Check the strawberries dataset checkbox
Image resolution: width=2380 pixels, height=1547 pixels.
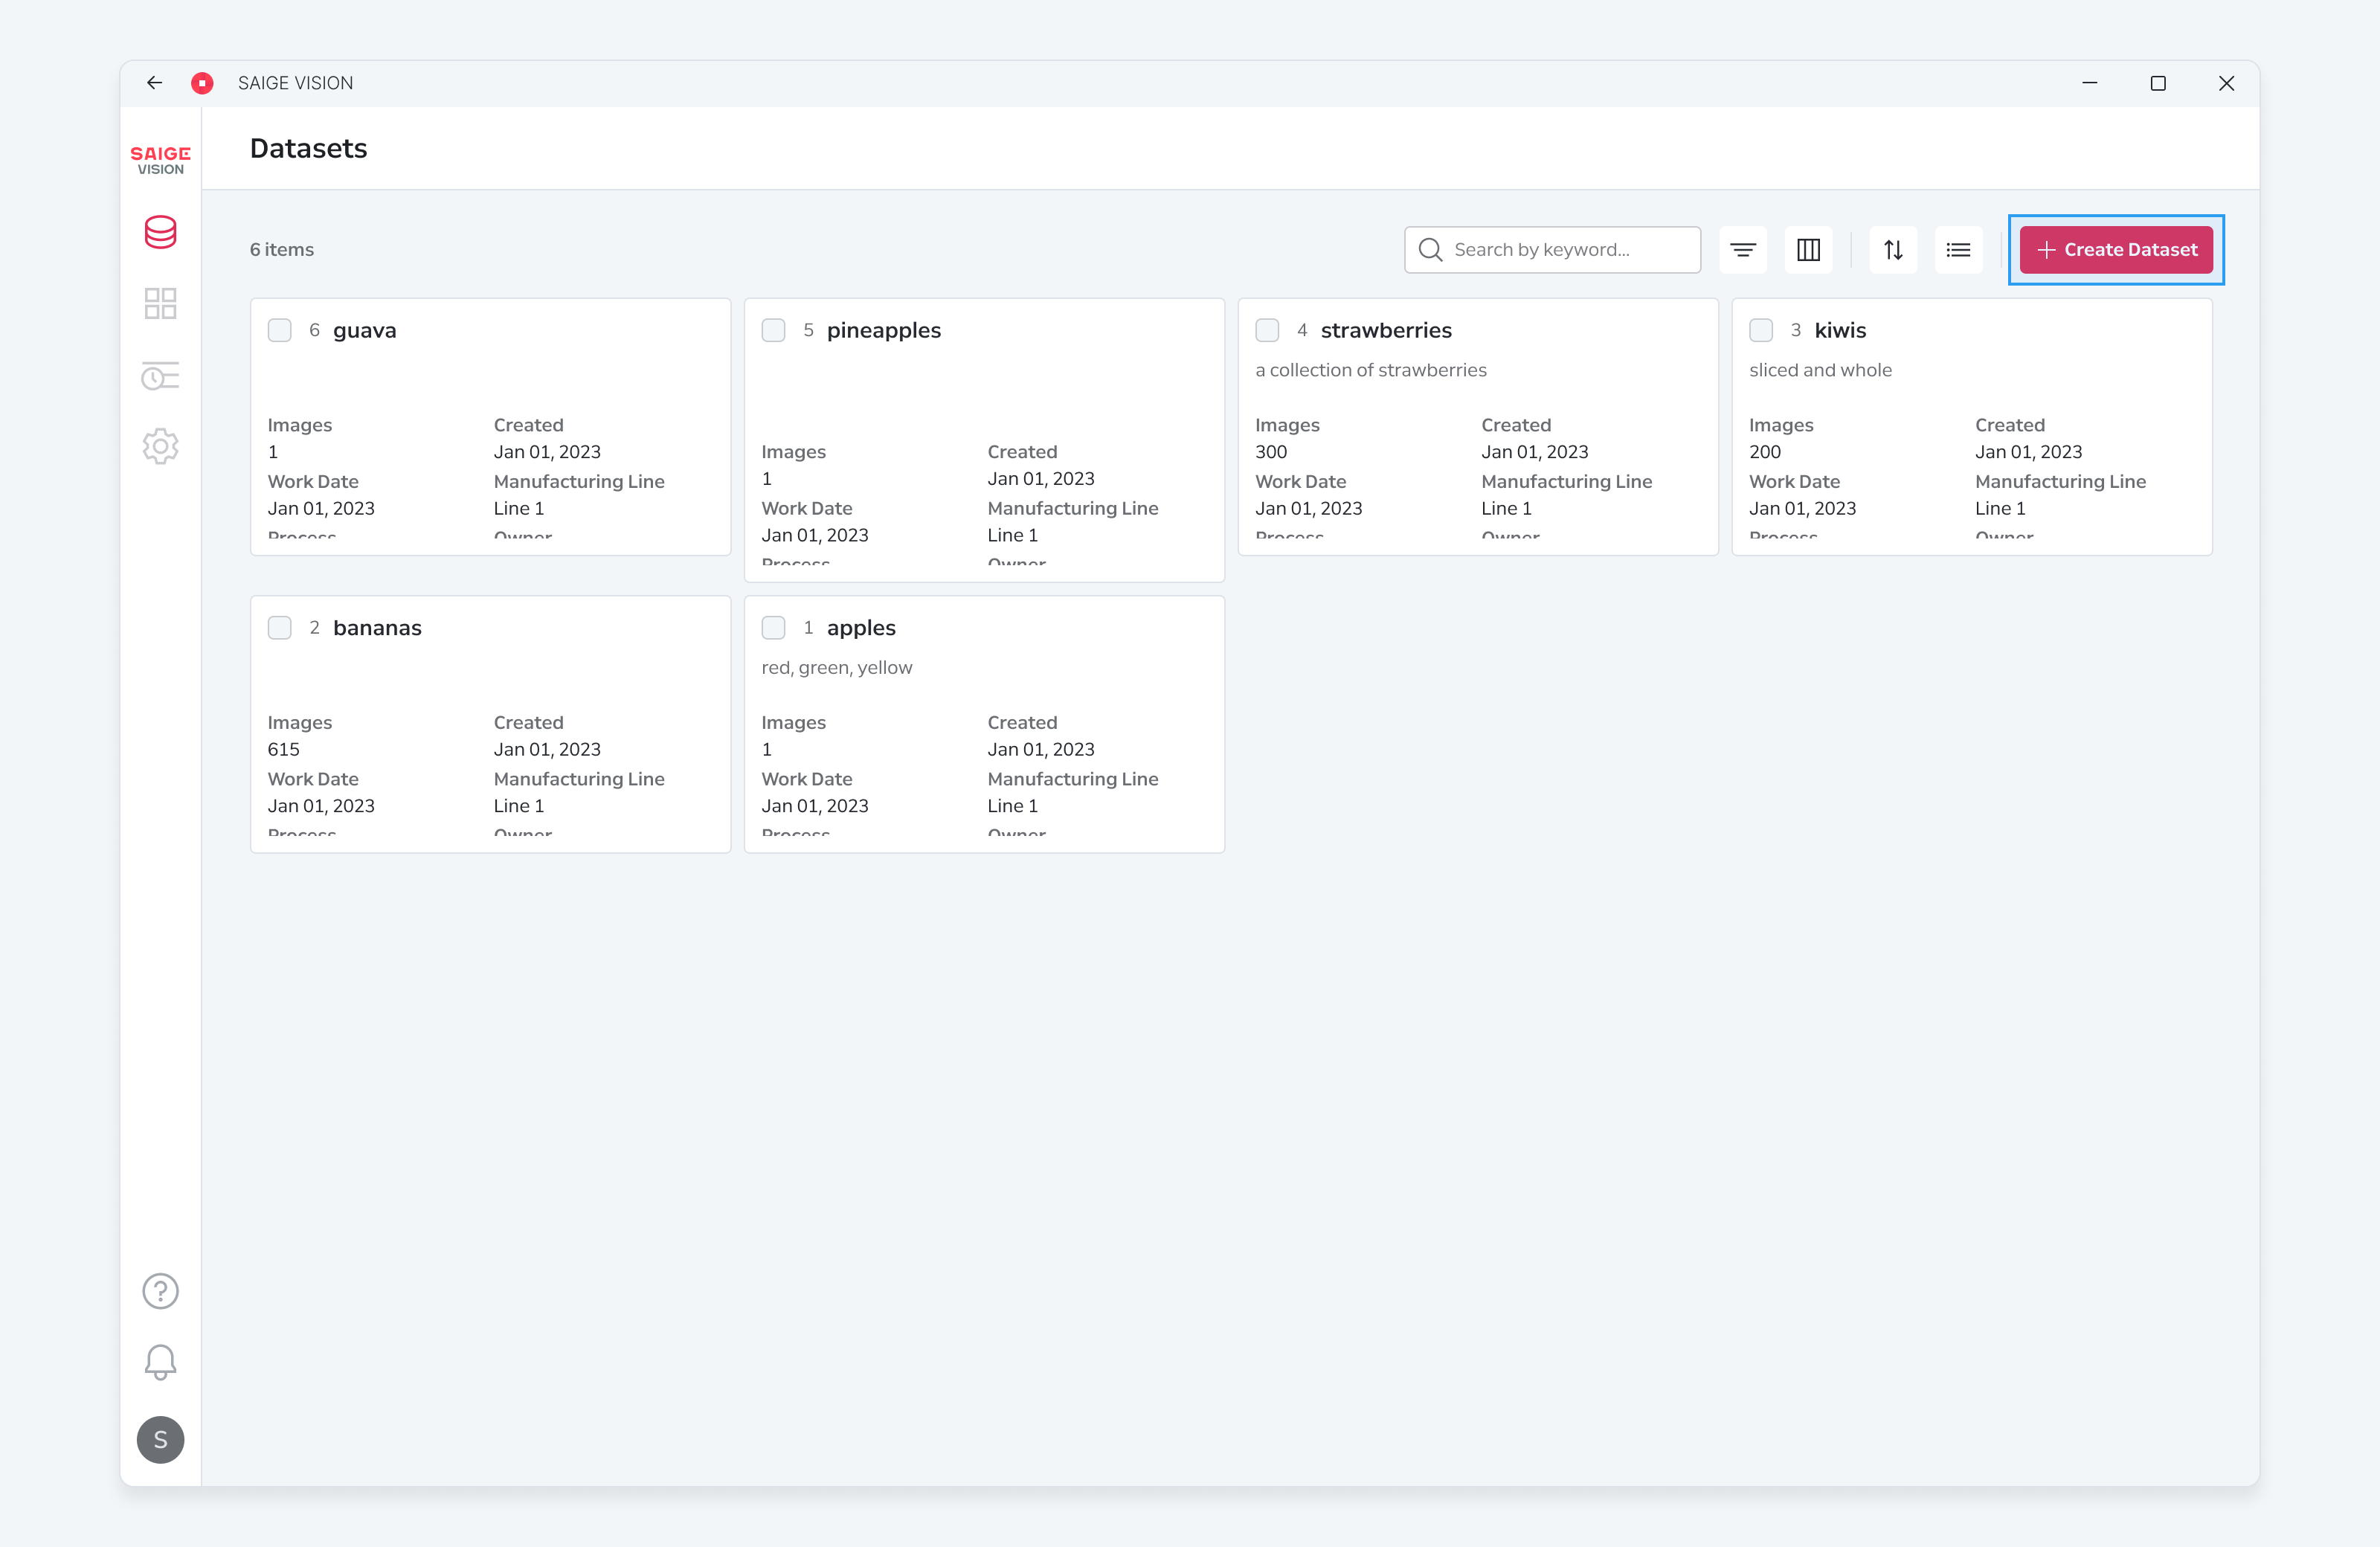tap(1267, 330)
